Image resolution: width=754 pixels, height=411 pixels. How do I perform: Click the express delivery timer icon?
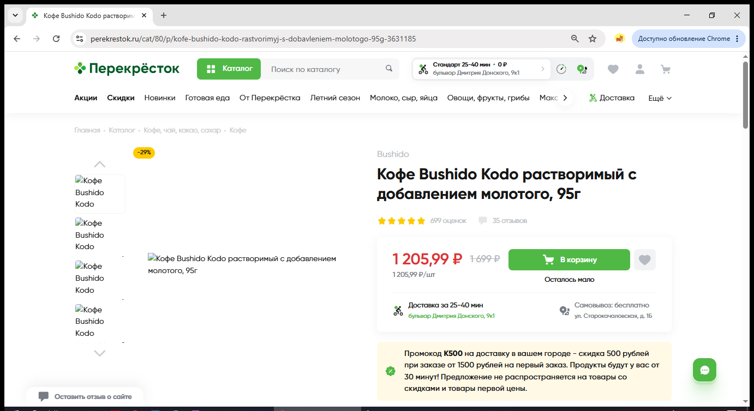pyautogui.click(x=561, y=69)
